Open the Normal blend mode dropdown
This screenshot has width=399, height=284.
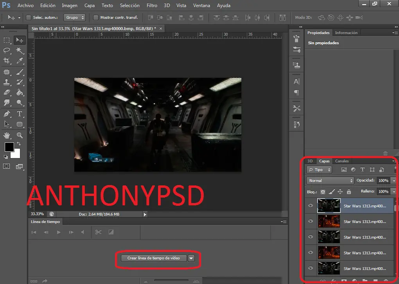tap(330, 181)
